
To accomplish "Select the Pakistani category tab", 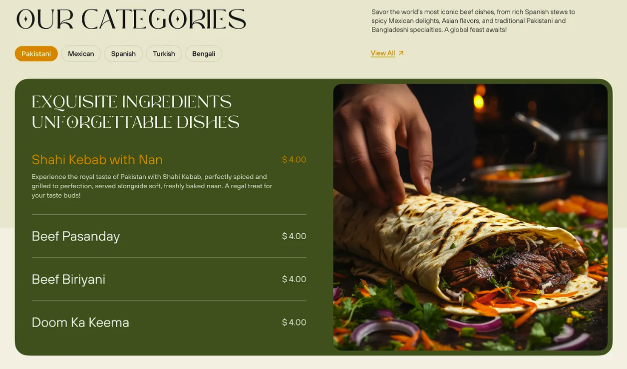I will (36, 53).
